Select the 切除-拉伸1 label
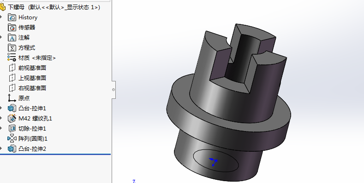364x183 pixels. click(x=32, y=128)
